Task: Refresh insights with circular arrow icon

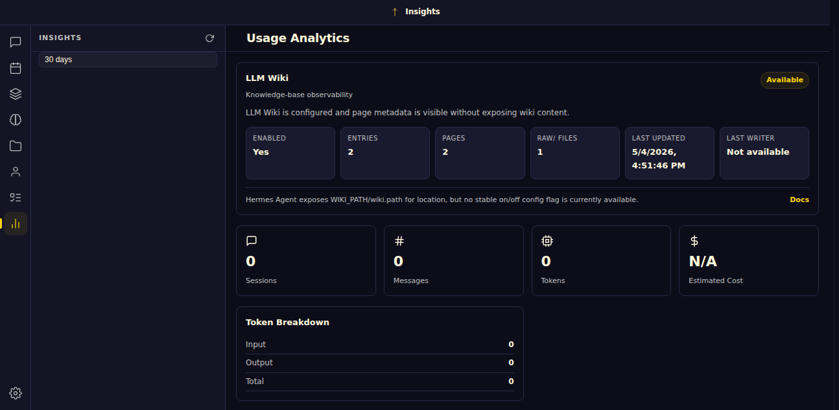Action: pos(209,38)
